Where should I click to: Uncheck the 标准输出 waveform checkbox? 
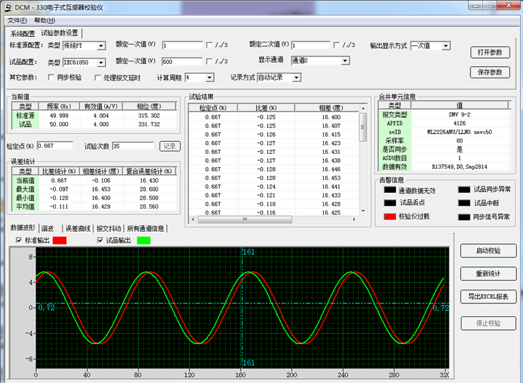[18, 241]
